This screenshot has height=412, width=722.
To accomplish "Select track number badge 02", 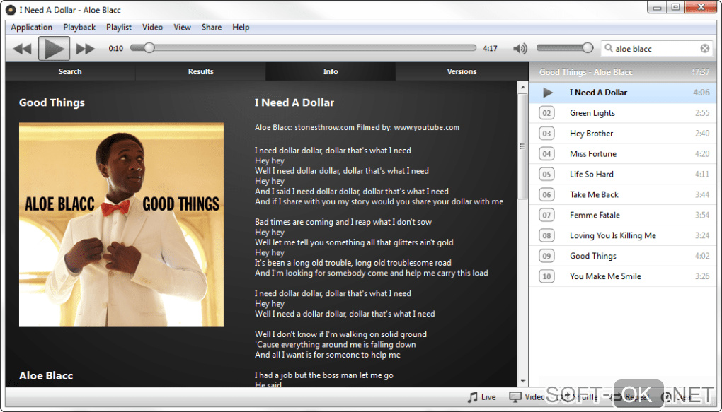I will click(x=546, y=113).
